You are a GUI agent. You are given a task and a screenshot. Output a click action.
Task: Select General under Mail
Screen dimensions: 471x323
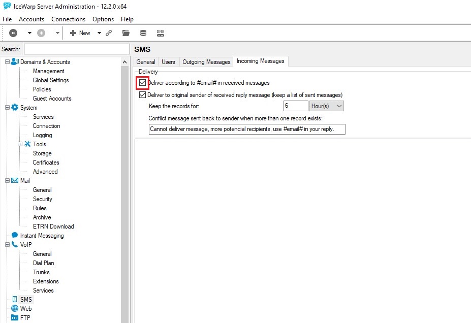42,190
